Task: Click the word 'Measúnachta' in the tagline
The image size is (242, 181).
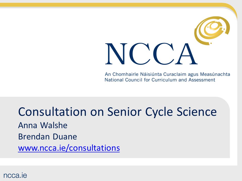Action: 215,74
